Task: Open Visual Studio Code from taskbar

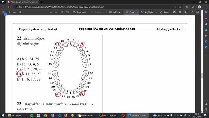Action: tap(59, 115)
